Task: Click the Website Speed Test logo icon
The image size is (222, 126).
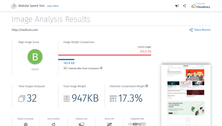Action: (14, 6)
